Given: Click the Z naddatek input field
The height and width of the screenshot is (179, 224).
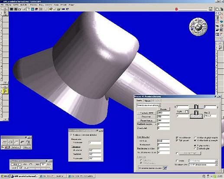Looking at the screenshot, I should coord(163,128).
